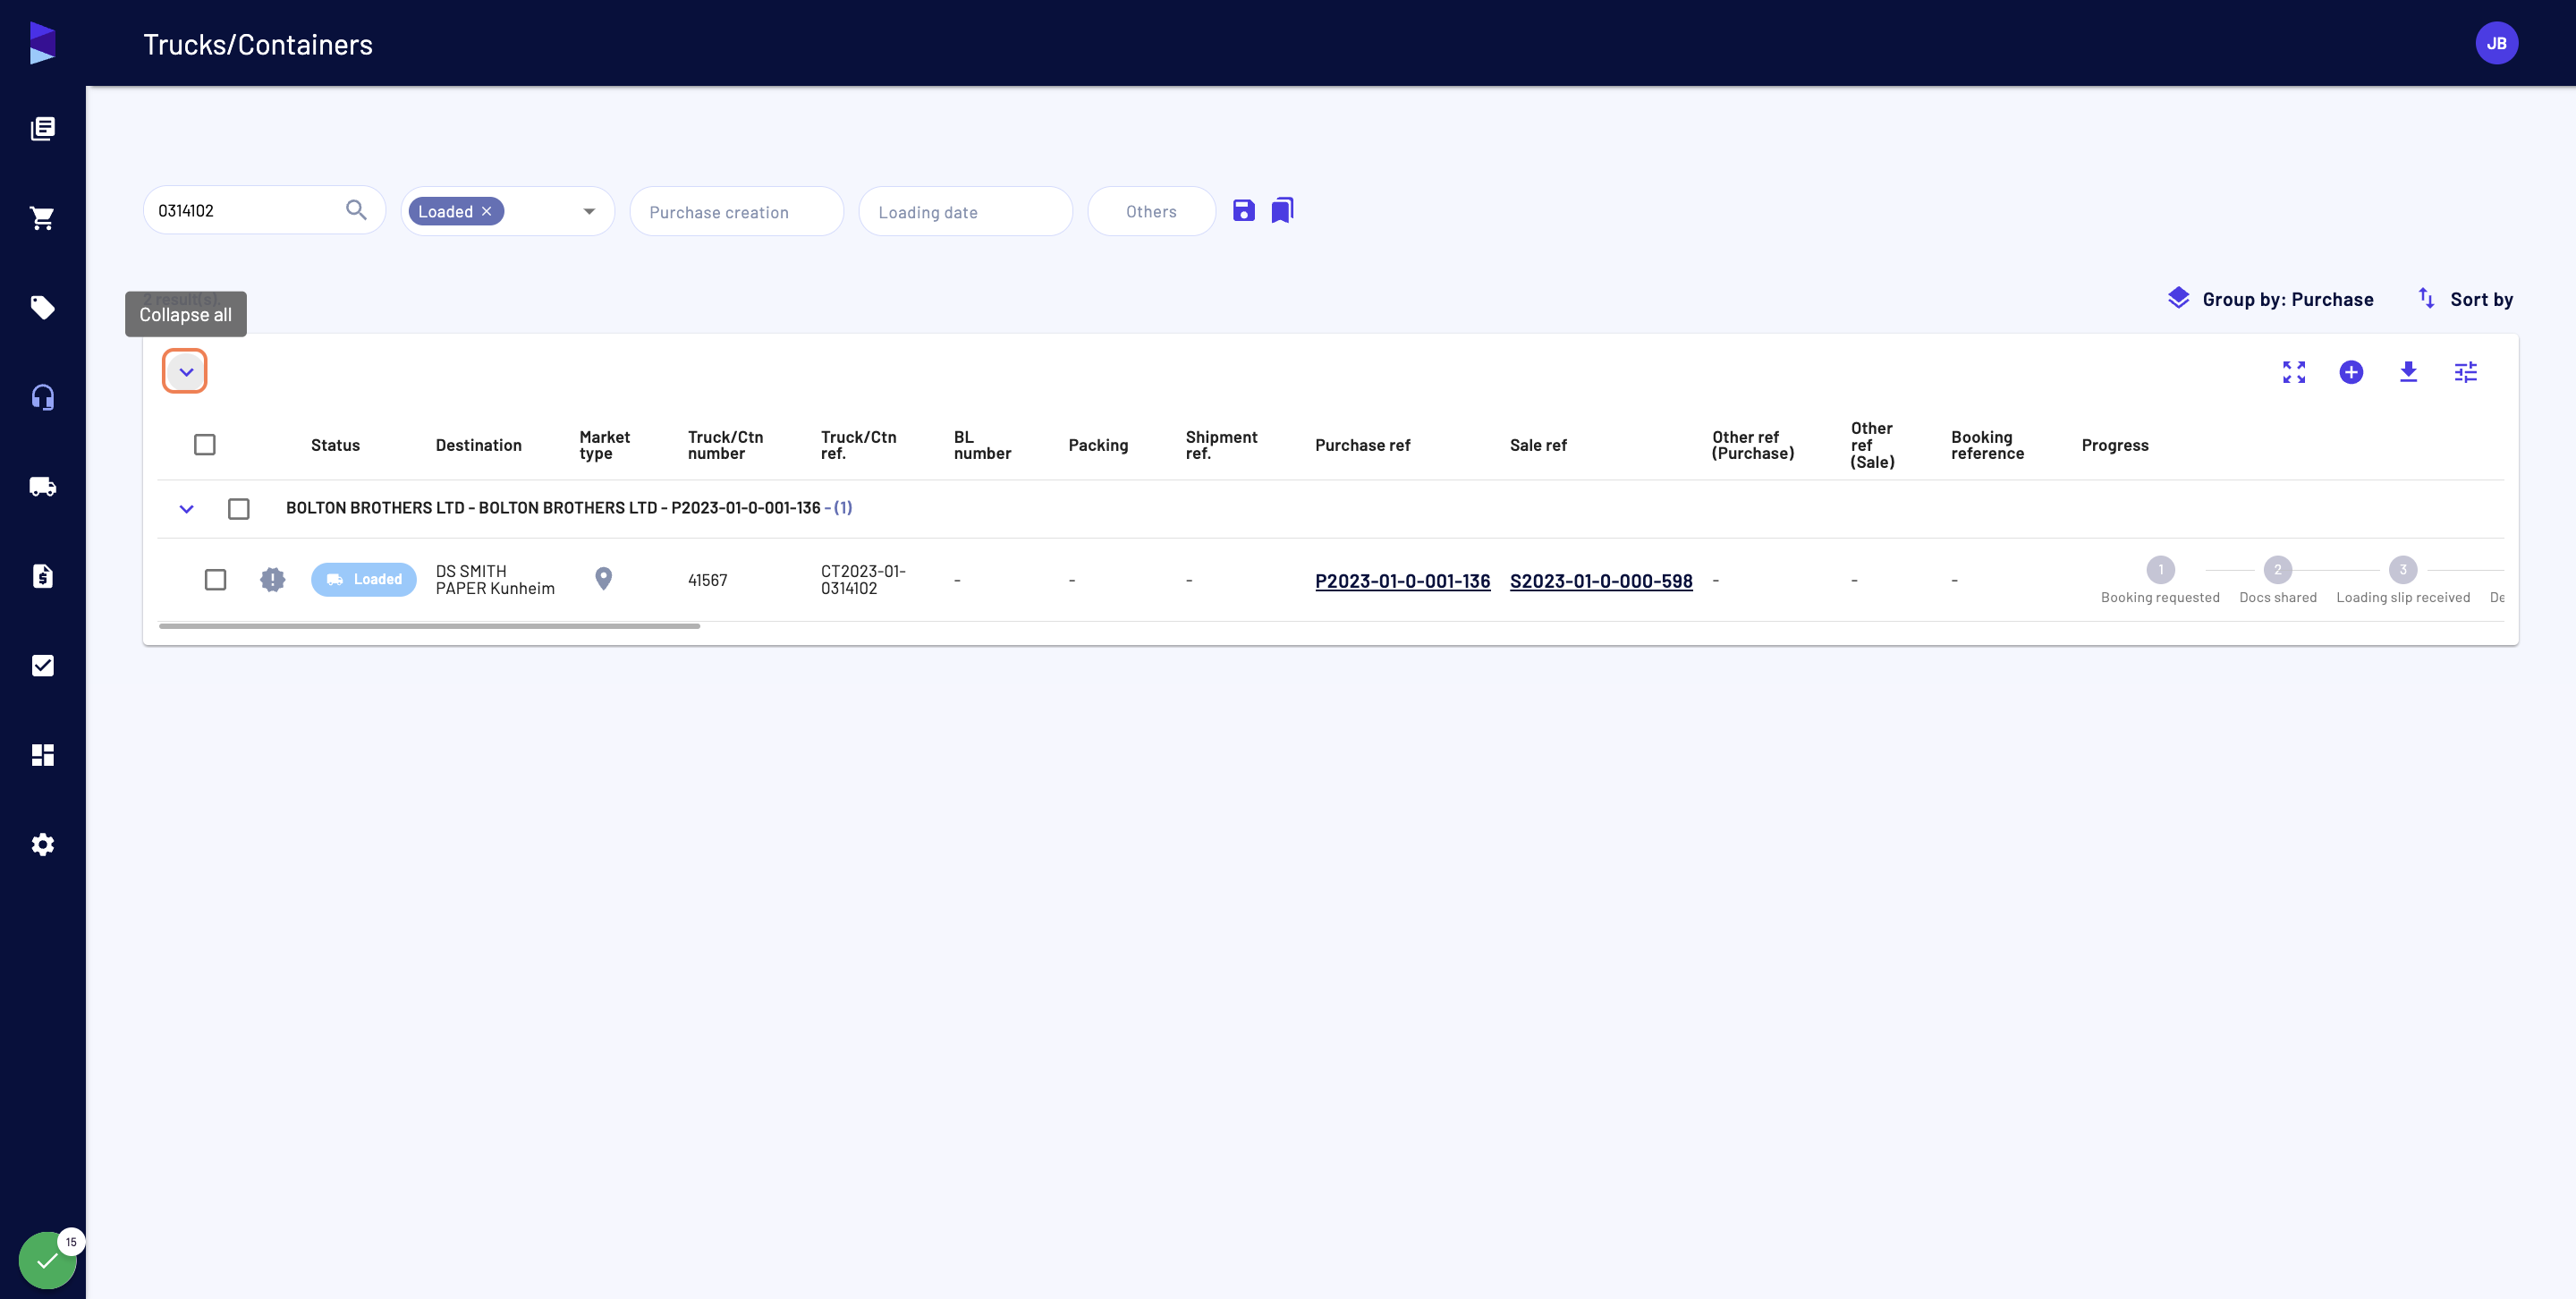Click the location pin for DS SMITH
Screen dimensions: 2576x1299
603,579
